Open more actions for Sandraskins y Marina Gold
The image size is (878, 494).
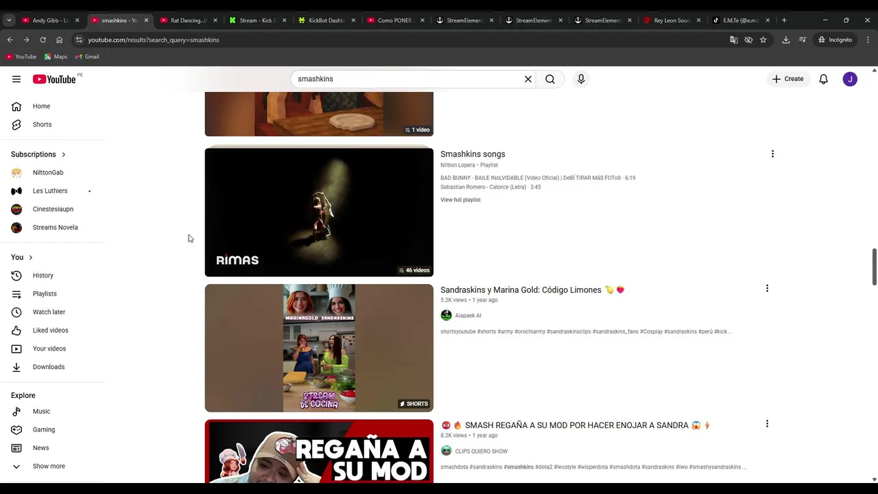(767, 289)
